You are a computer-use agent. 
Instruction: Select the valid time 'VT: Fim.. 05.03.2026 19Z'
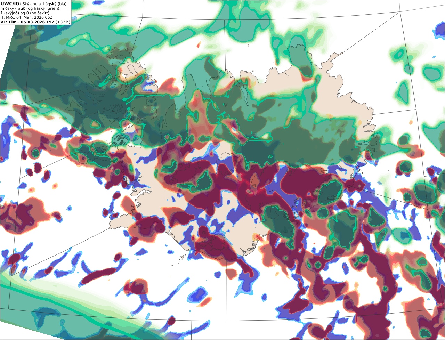click(27, 22)
